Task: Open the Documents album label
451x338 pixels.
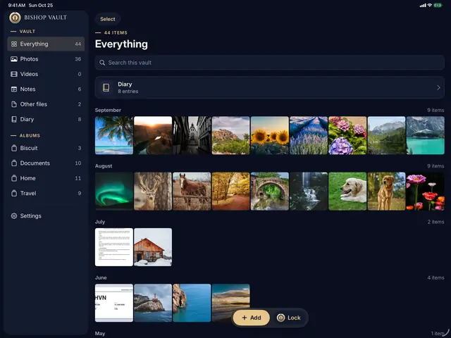Action: click(35, 163)
